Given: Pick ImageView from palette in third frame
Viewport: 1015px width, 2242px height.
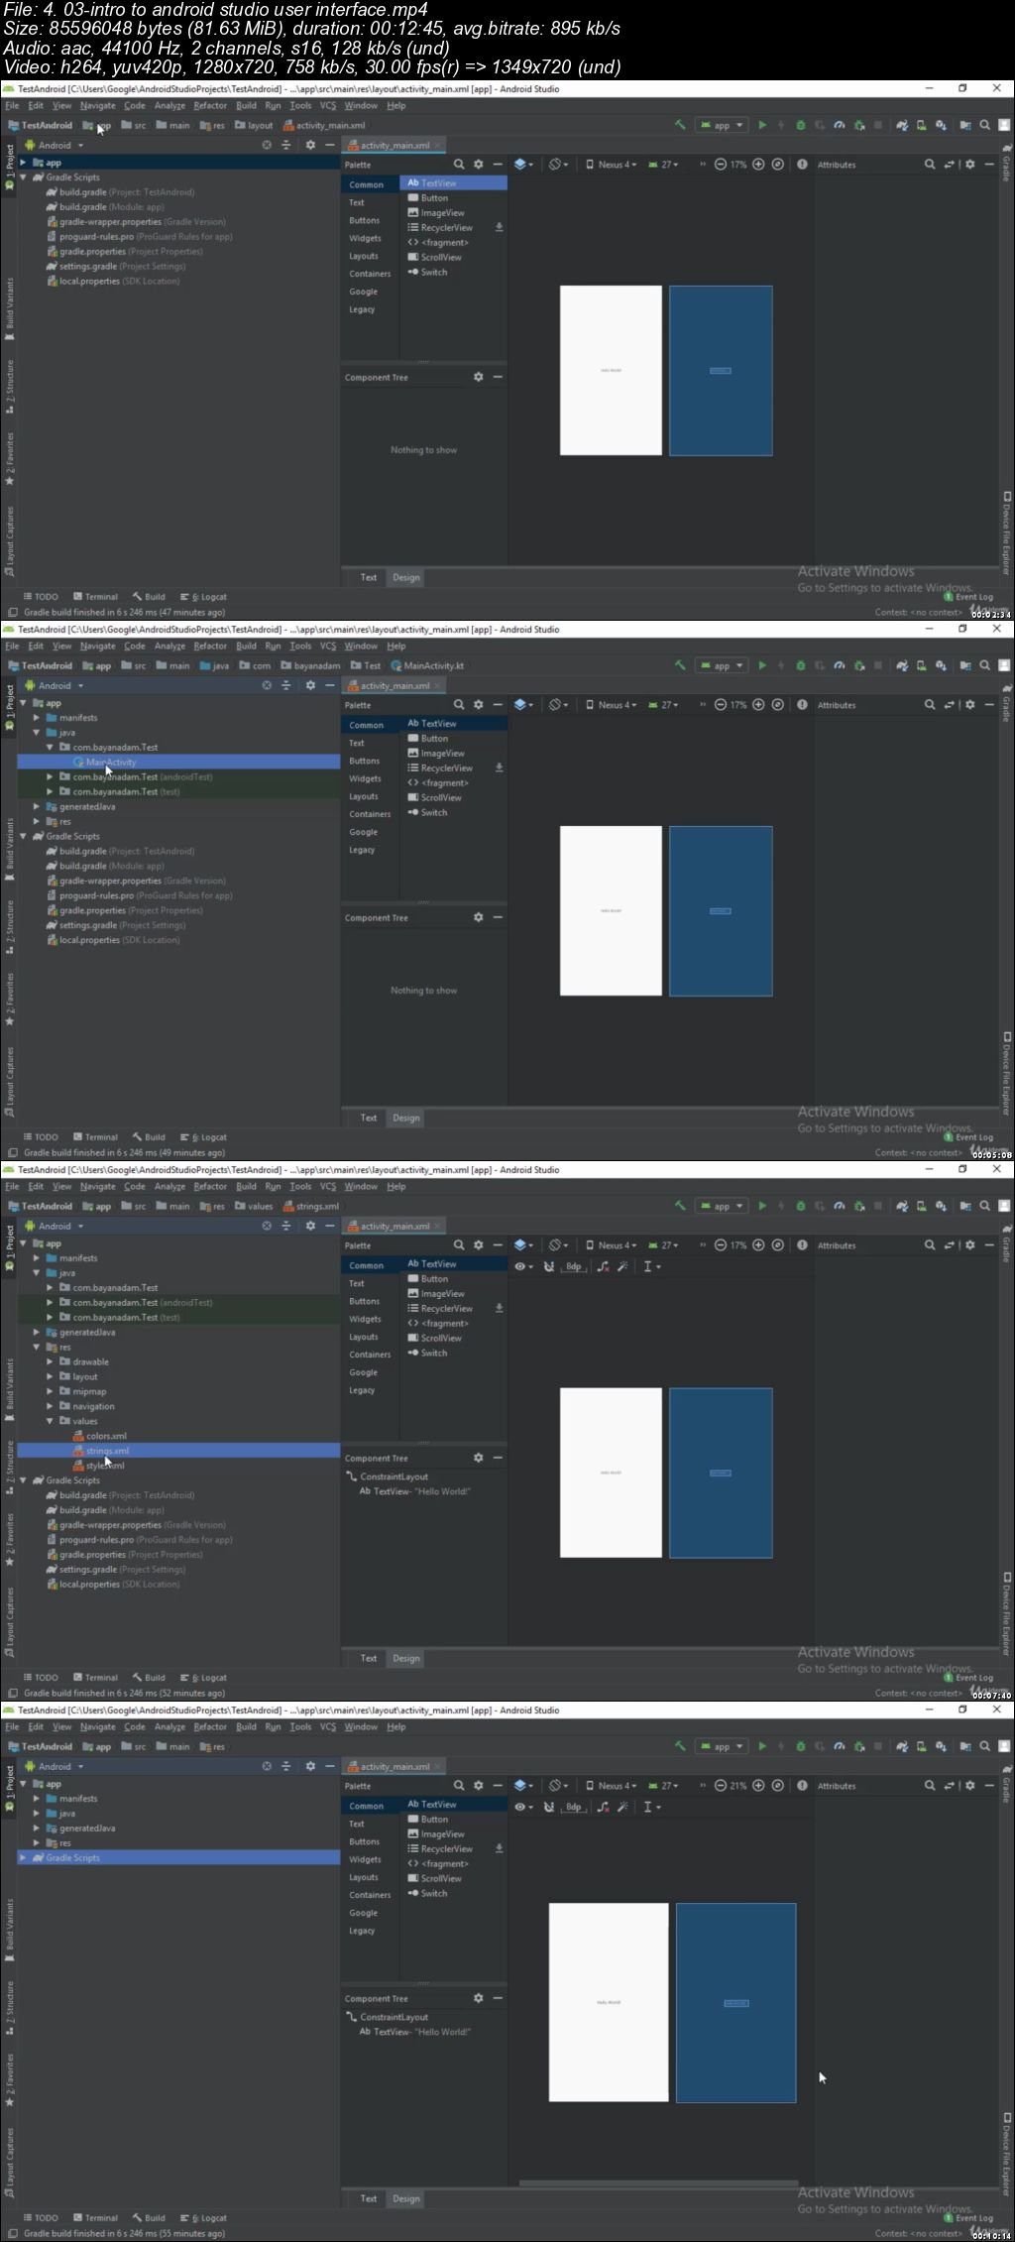Looking at the screenshot, I should pos(436,1293).
